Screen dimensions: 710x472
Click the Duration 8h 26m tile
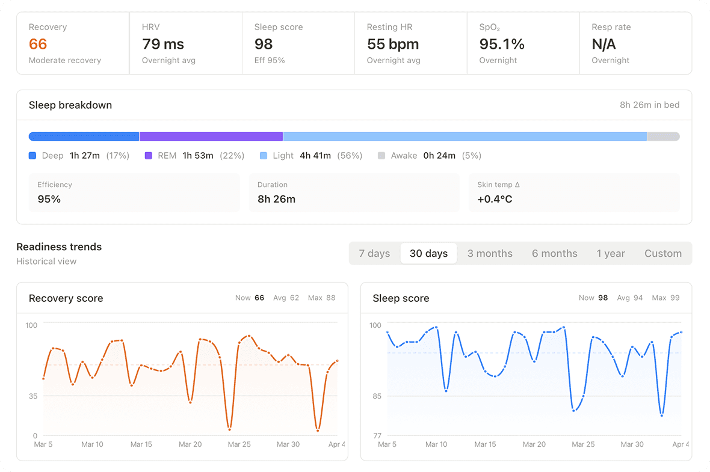click(x=354, y=192)
